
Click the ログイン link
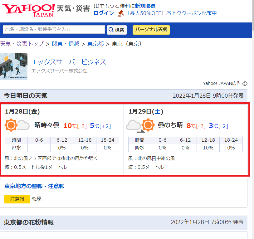[104, 13]
